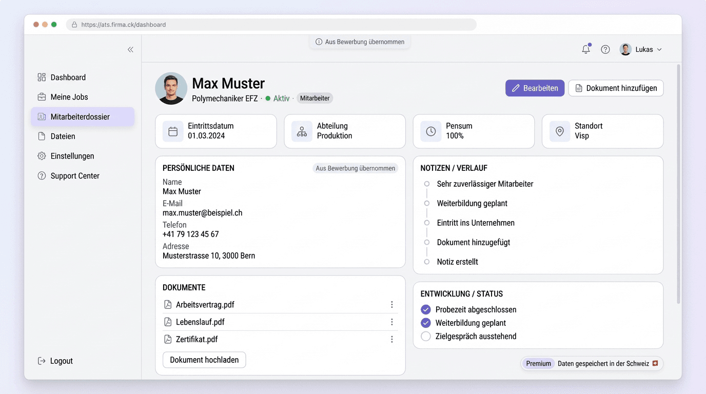Click the green Aktiv status
Image resolution: width=706 pixels, height=394 pixels.
(x=278, y=98)
